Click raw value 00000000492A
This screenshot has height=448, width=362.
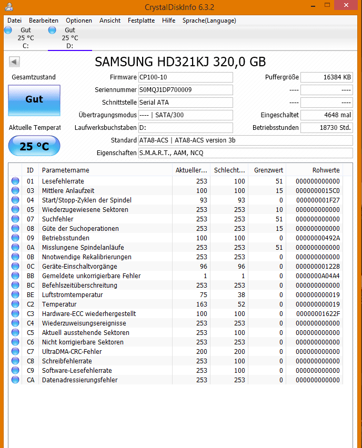318,238
